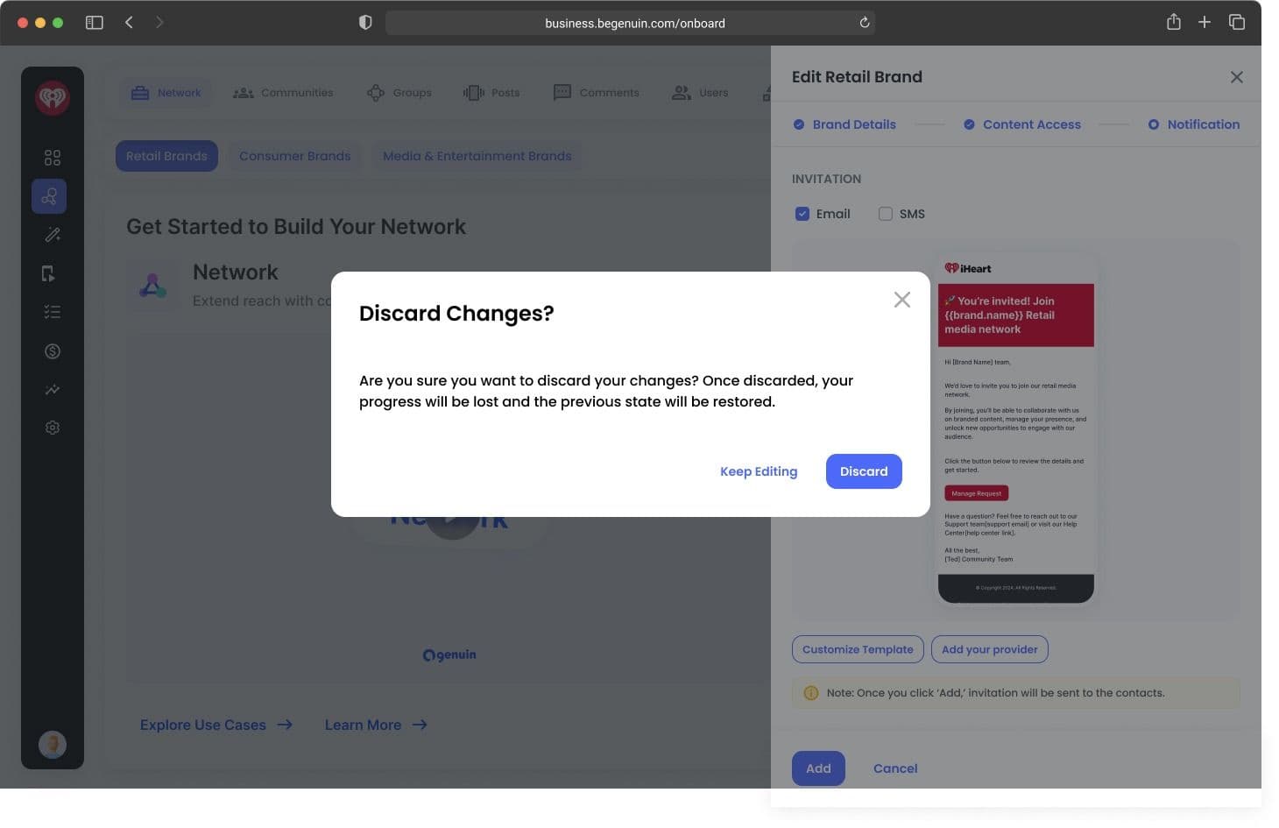1279x828 pixels.
Task: Toggle the browser sidebar icon
Action: (95, 23)
